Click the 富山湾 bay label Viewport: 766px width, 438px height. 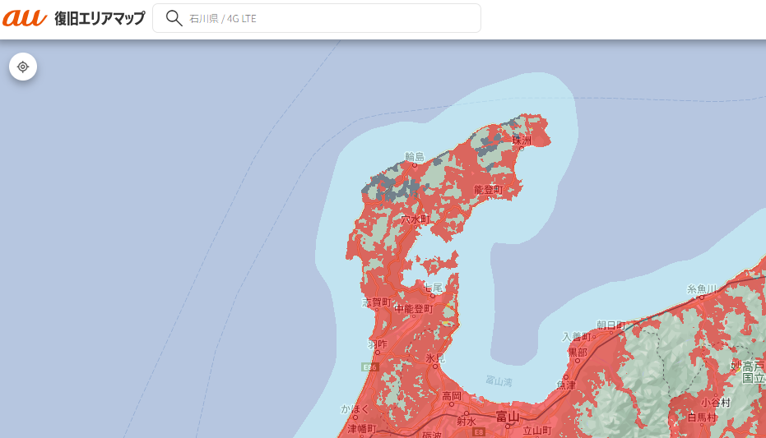point(499,381)
